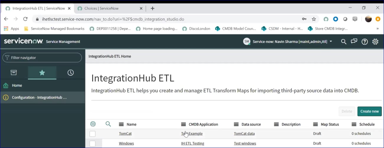Click the disabled Delete button

click(x=347, y=111)
